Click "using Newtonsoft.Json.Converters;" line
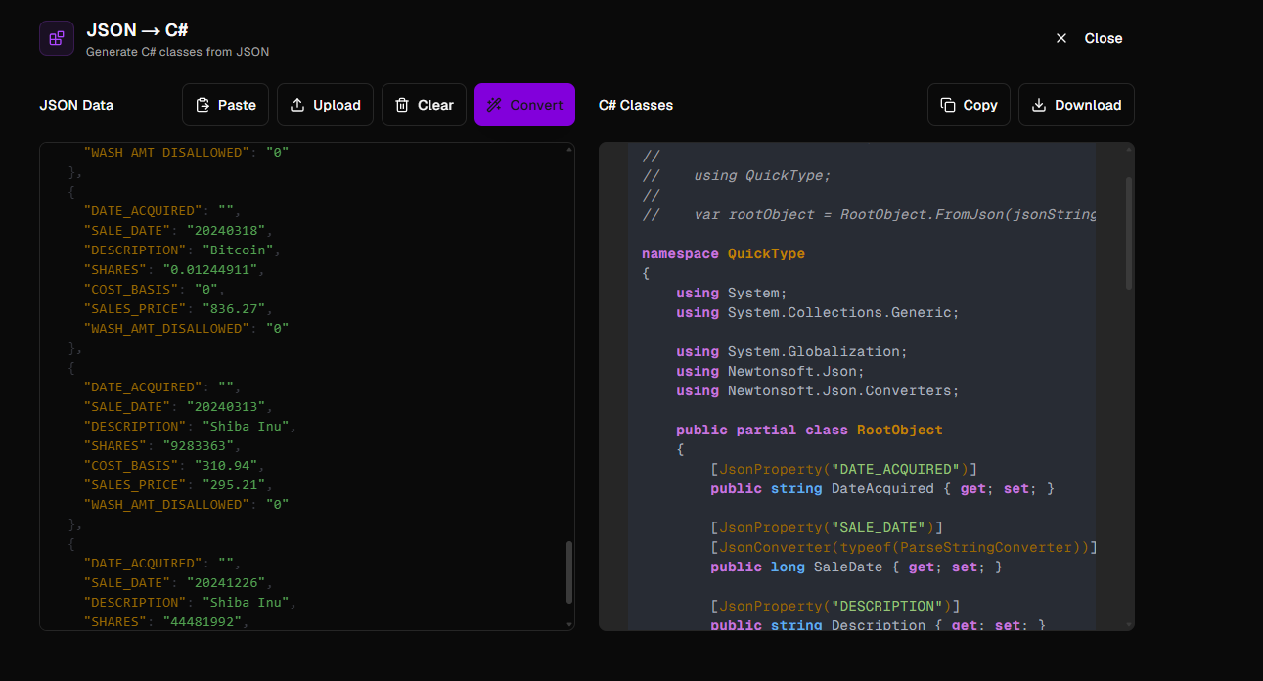This screenshot has height=681, width=1263. 818,390
